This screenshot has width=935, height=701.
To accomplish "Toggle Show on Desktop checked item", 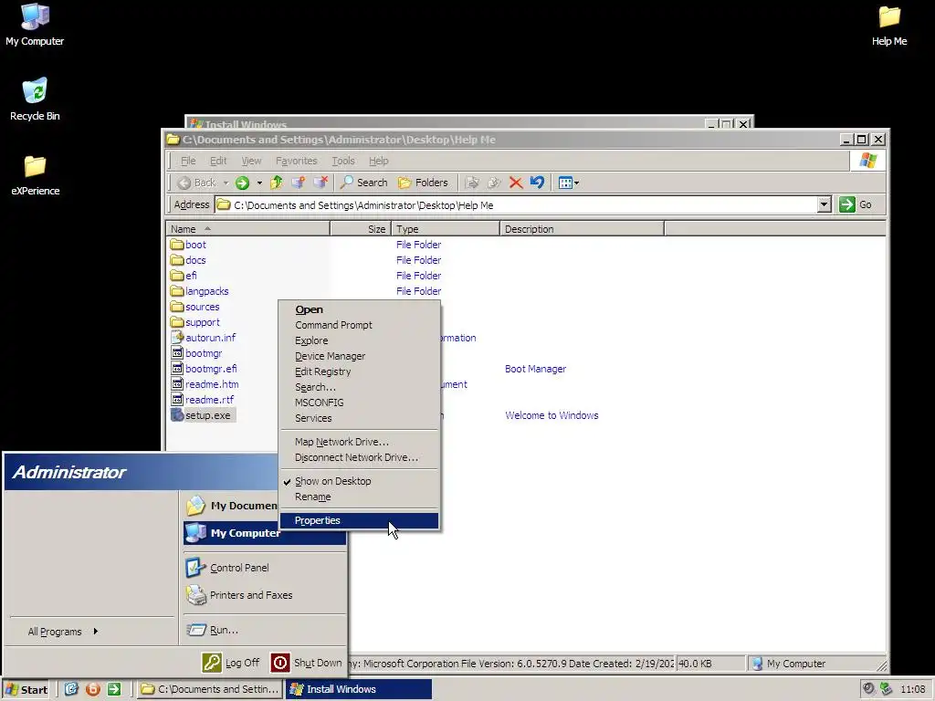I will pyautogui.click(x=359, y=481).
